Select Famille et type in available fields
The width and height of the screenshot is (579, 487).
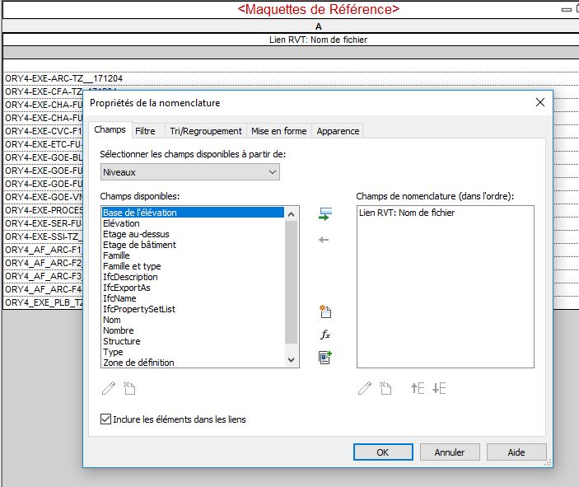click(132, 266)
